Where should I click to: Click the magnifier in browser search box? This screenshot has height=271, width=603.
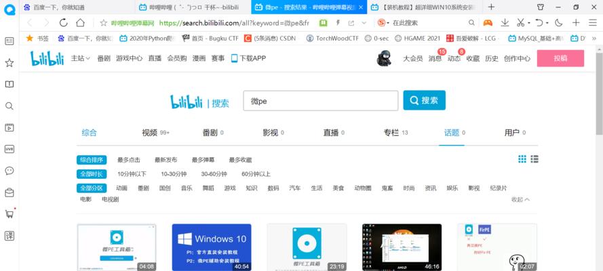coord(471,23)
